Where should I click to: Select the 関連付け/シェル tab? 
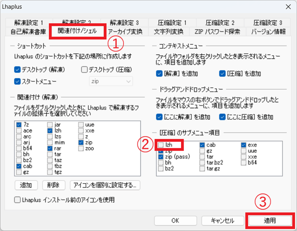tap(77, 31)
